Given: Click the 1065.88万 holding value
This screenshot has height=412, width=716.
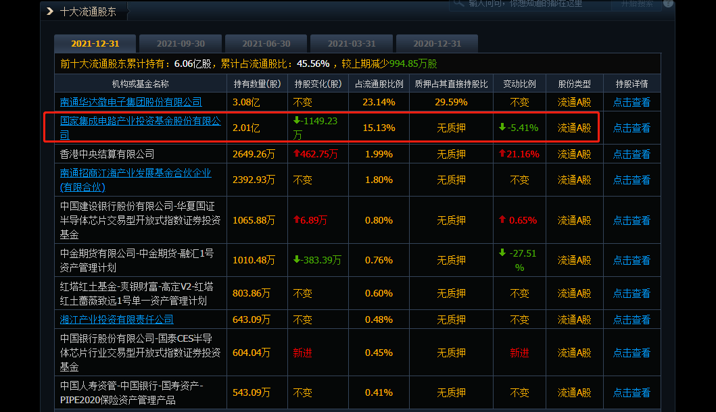Looking at the screenshot, I should [254, 220].
